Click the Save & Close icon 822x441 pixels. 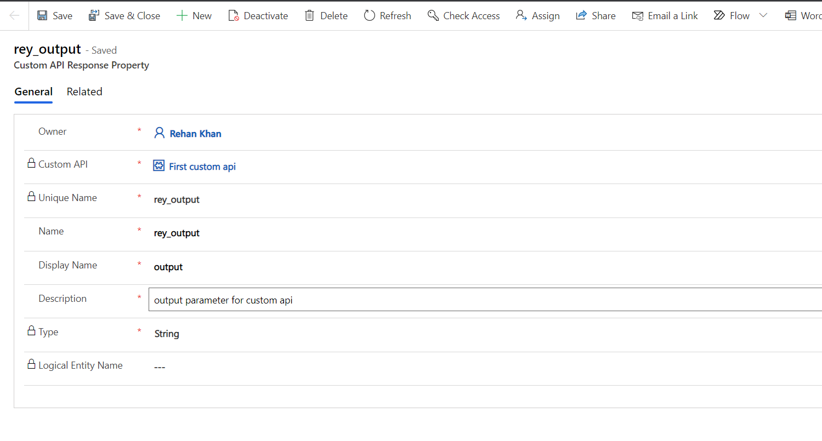[x=94, y=16]
